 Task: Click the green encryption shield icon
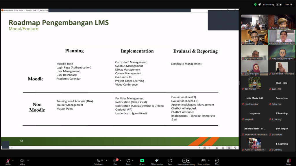(x=255, y=5)
